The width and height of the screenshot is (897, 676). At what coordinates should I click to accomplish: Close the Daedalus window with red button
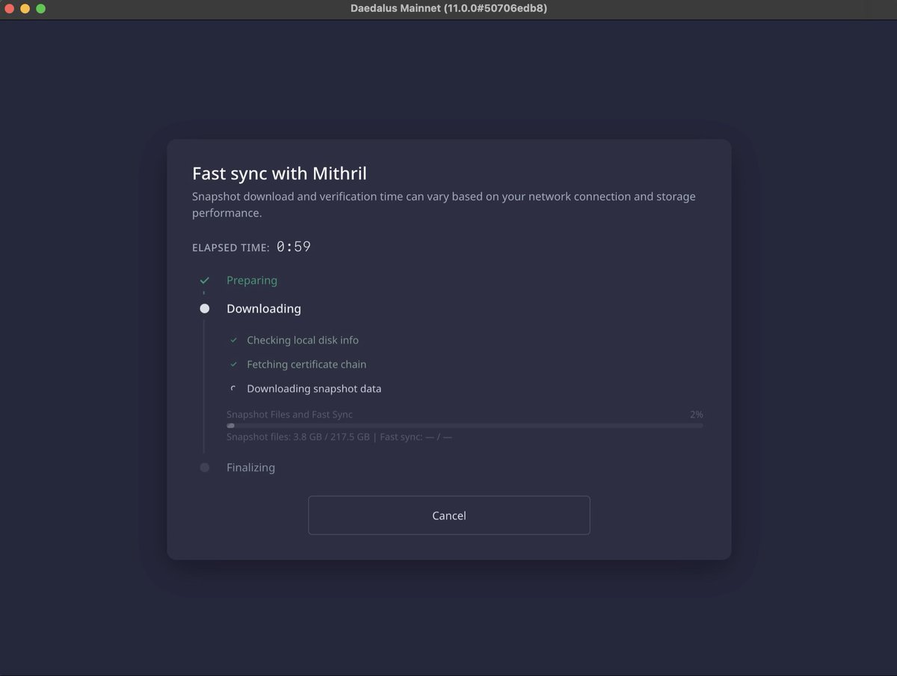click(x=10, y=9)
